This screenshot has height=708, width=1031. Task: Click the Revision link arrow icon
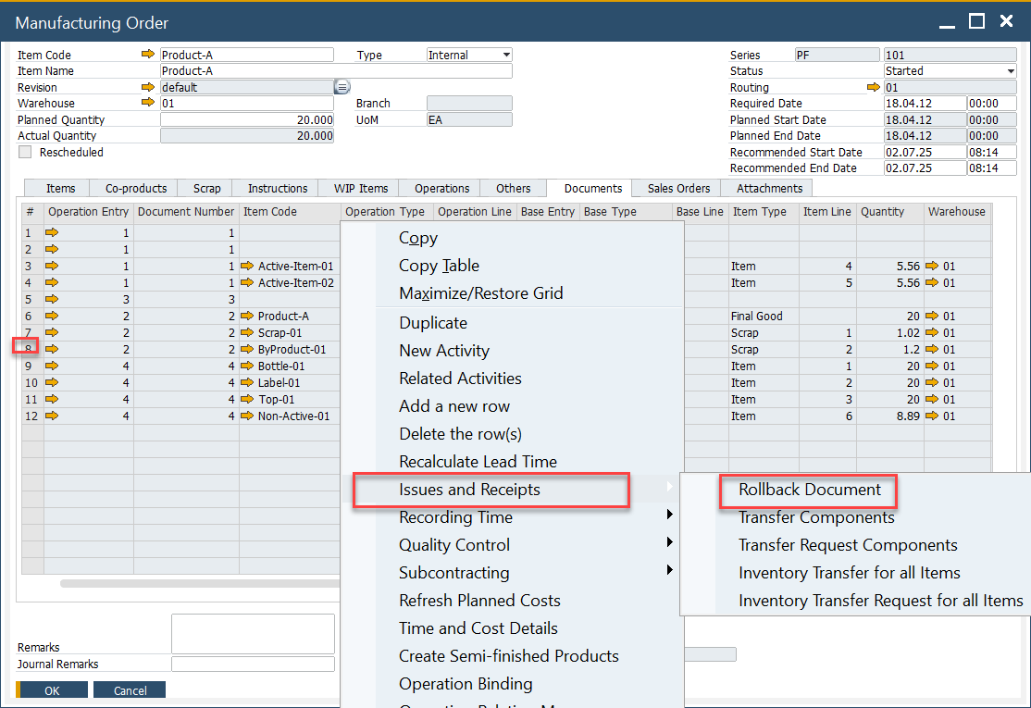148,87
